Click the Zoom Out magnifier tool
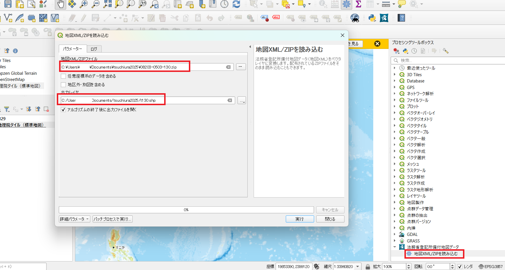Viewport: 505px width, 270px height. pyautogui.click(x=95, y=4)
